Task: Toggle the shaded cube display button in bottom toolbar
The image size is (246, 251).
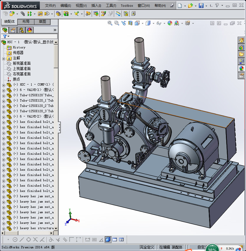Action: [x=108, y=239]
